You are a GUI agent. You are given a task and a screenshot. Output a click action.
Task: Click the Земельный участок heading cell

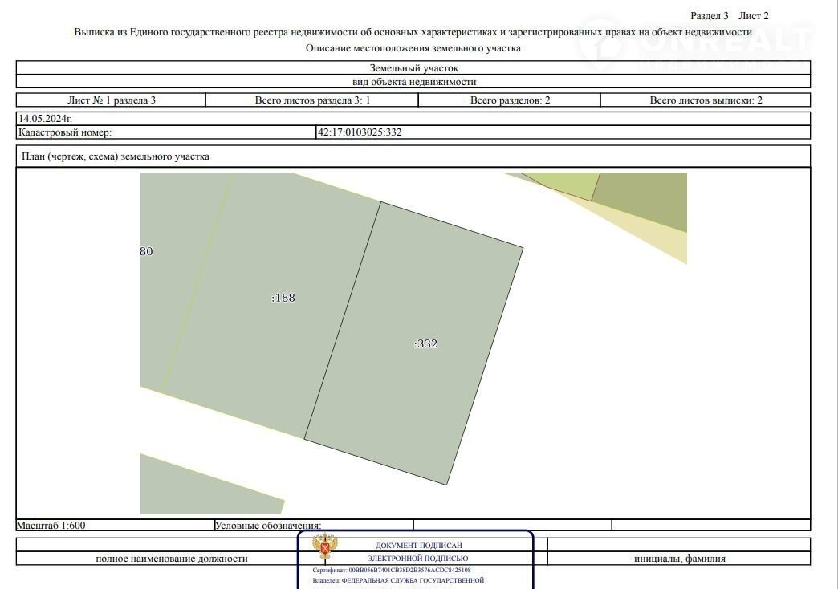413,68
